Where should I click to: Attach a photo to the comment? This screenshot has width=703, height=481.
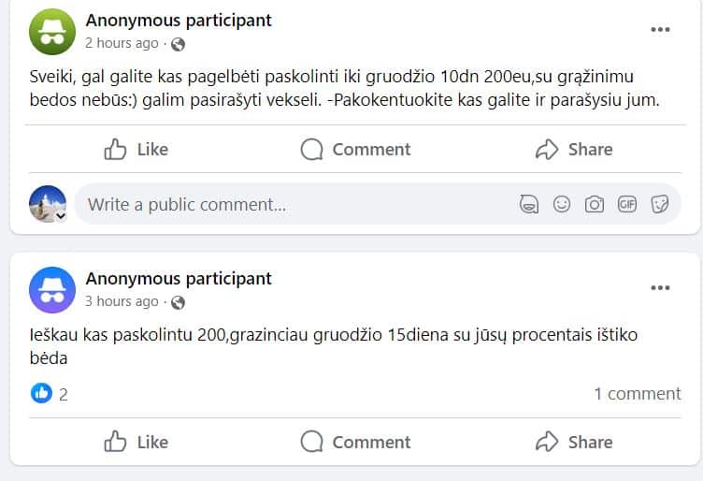595,204
